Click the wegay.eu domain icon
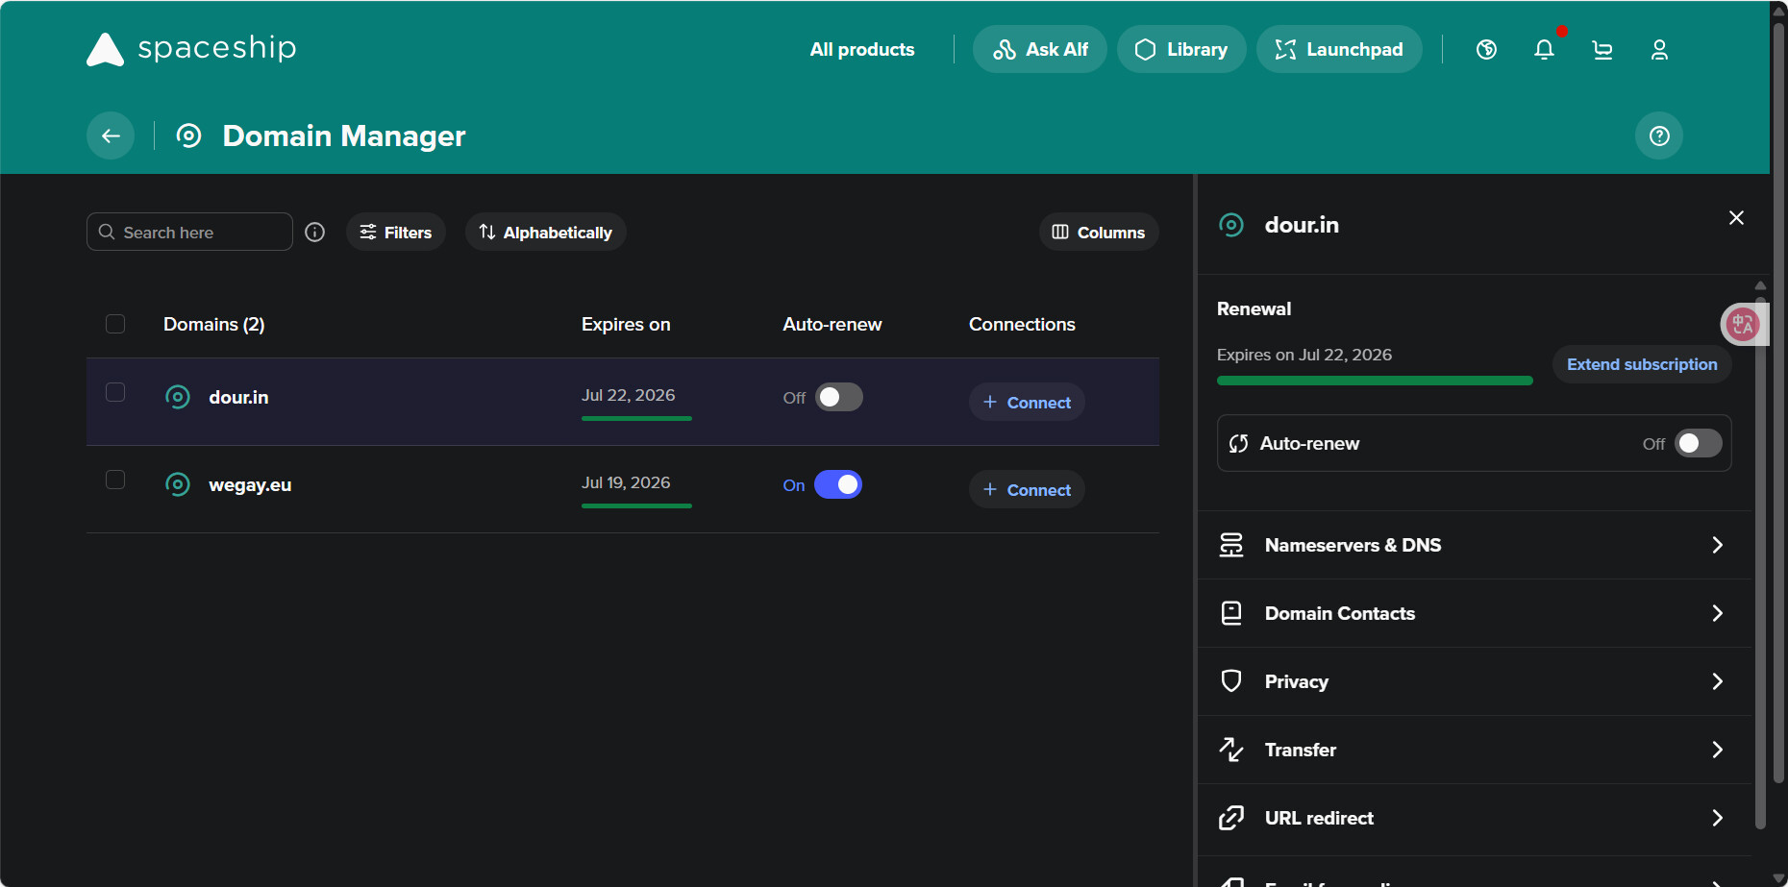The width and height of the screenshot is (1788, 887). pos(178,484)
